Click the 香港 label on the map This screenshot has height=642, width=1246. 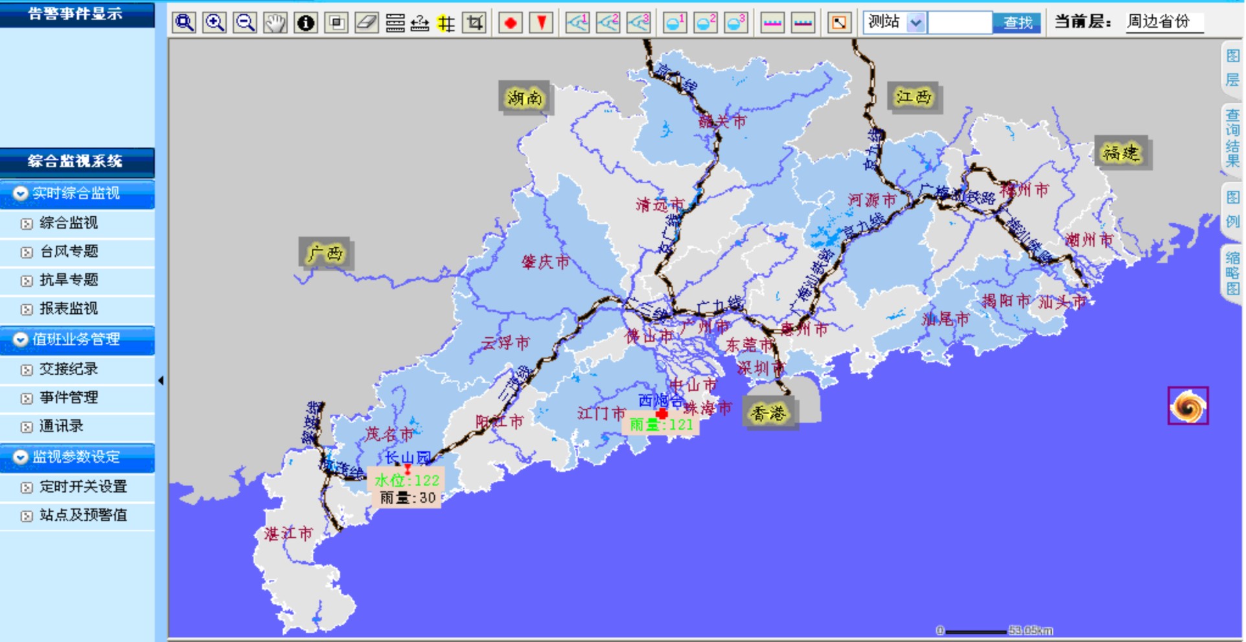pyautogui.click(x=768, y=413)
